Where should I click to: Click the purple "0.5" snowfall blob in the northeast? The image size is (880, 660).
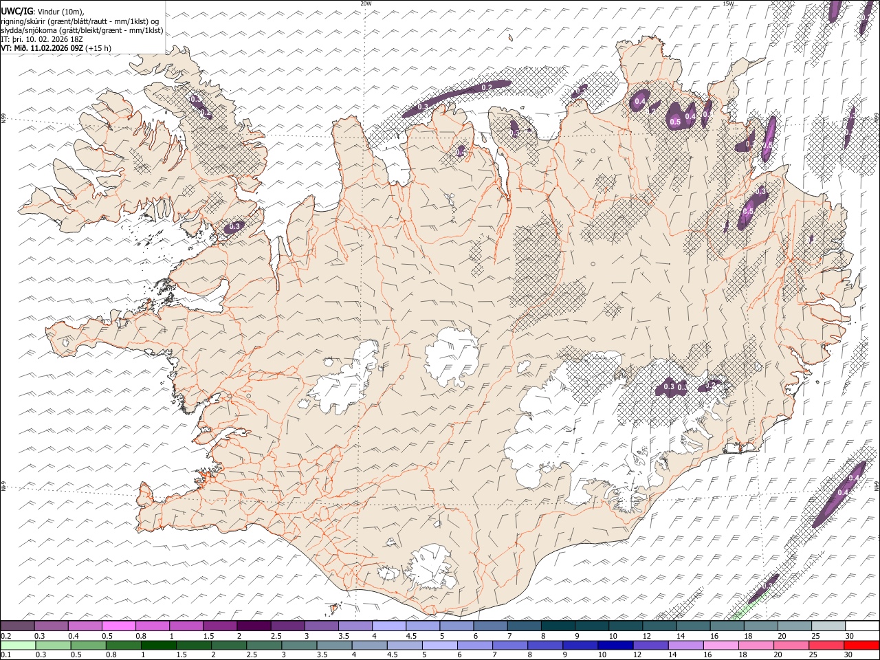tap(676, 117)
